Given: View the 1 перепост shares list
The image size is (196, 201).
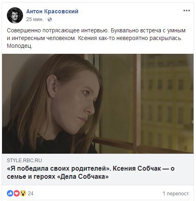Looking at the screenshot, I should coord(176,194).
